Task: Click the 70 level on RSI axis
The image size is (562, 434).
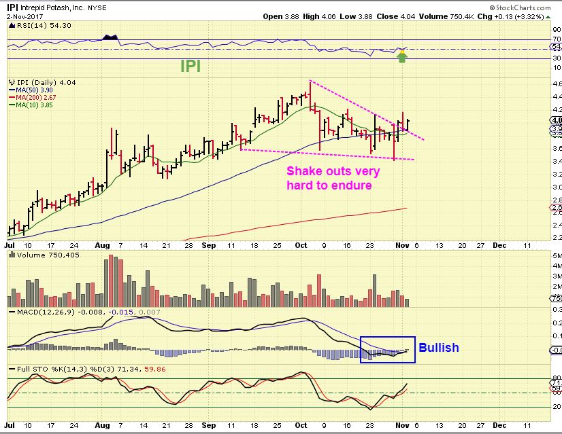Action: pos(557,39)
